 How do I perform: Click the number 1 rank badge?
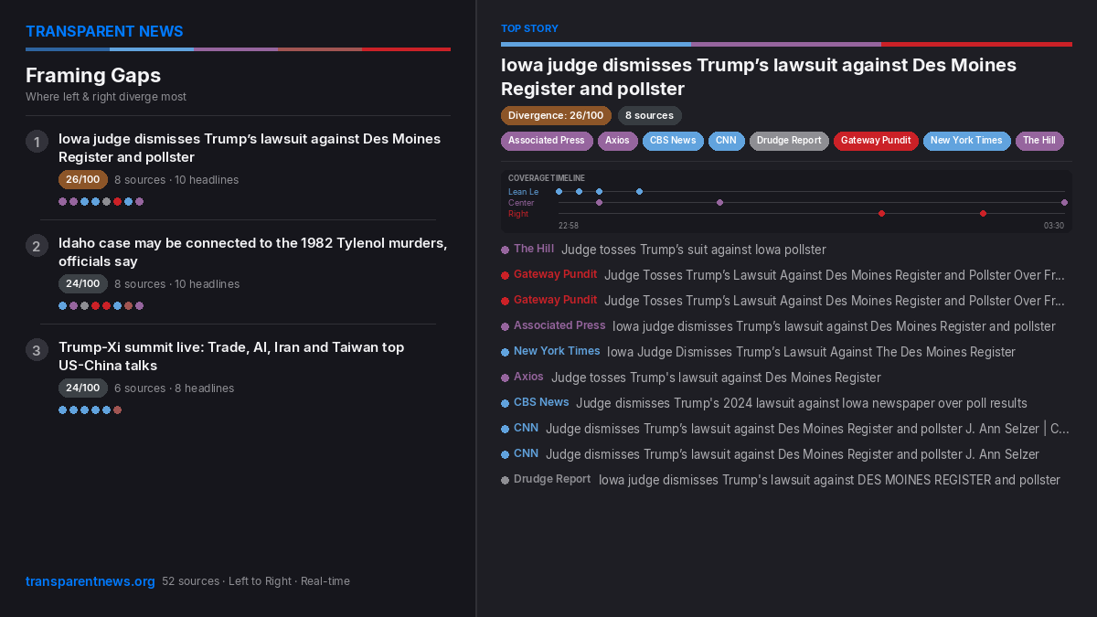point(37,142)
